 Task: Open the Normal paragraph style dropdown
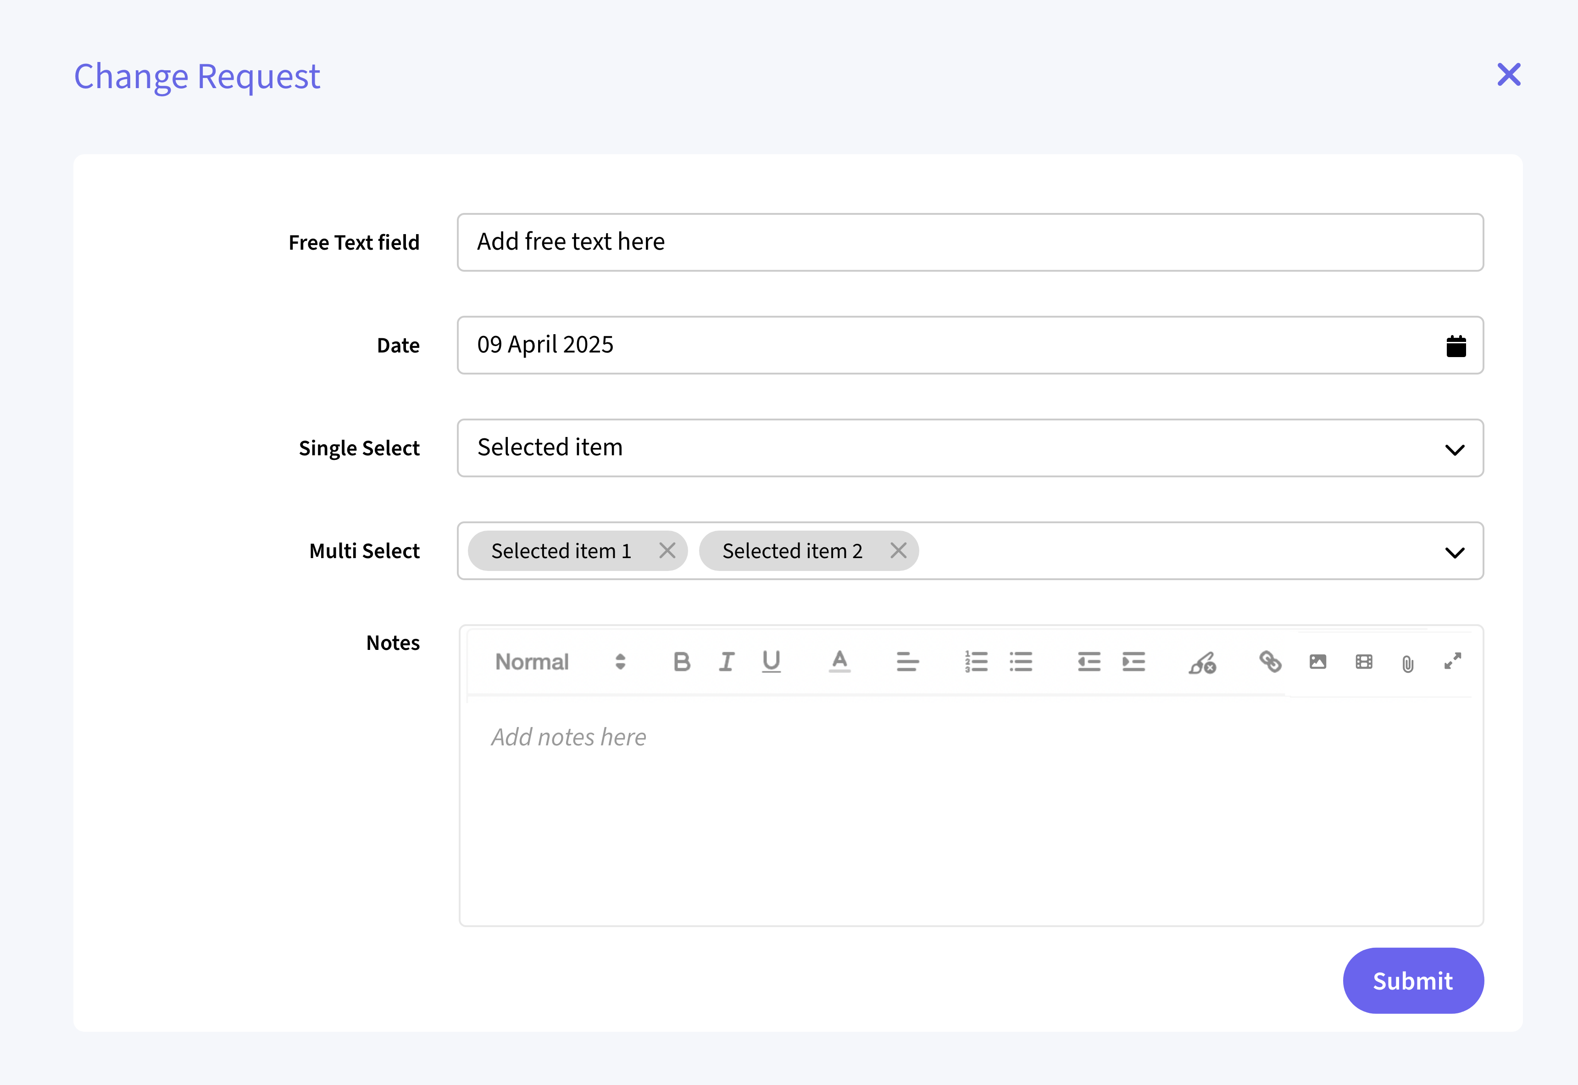click(x=561, y=661)
